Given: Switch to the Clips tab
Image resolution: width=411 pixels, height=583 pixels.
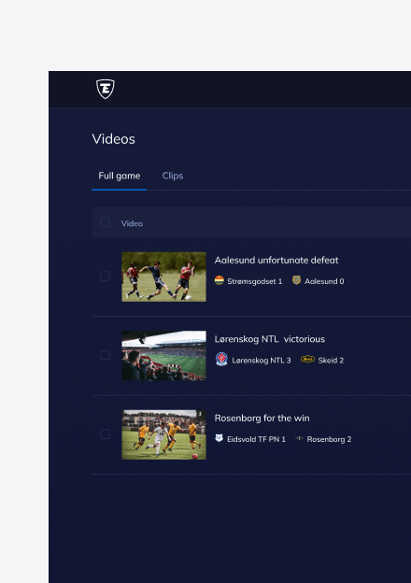Looking at the screenshot, I should click(173, 176).
